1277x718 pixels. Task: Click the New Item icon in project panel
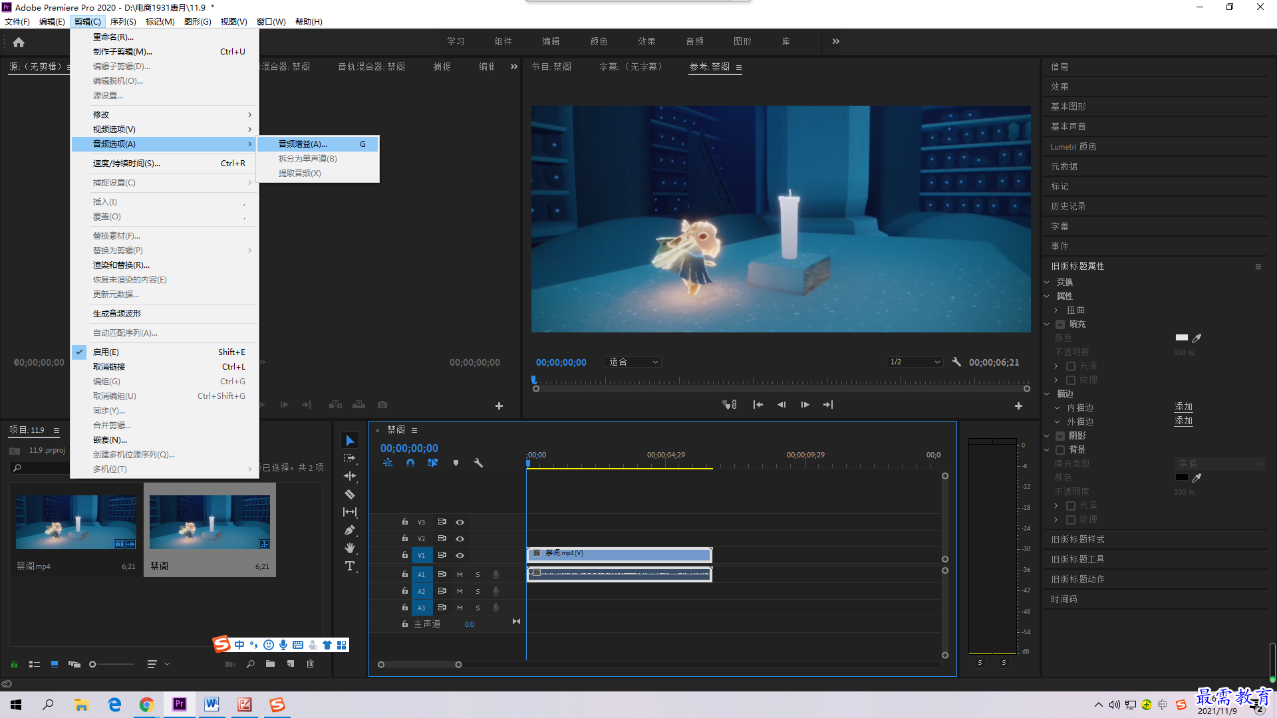point(291,663)
